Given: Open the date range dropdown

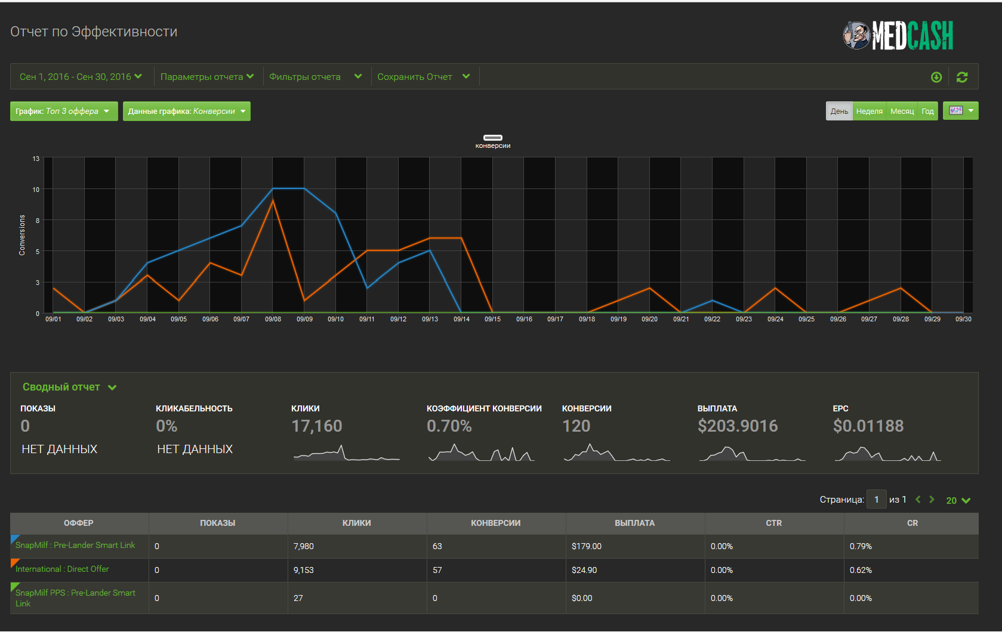Looking at the screenshot, I should point(81,77).
